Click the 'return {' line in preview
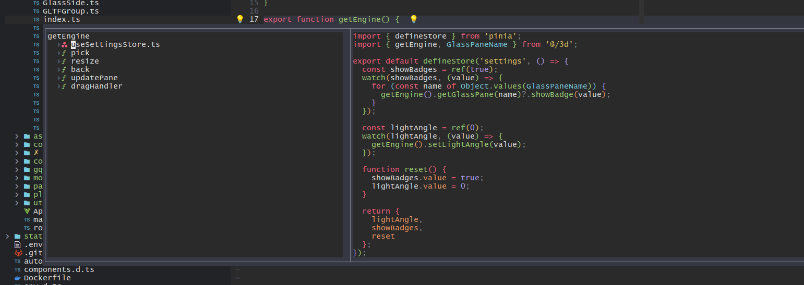 click(381, 211)
